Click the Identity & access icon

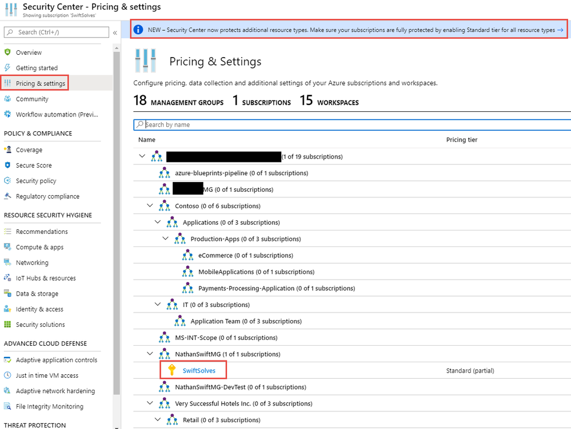(7, 309)
